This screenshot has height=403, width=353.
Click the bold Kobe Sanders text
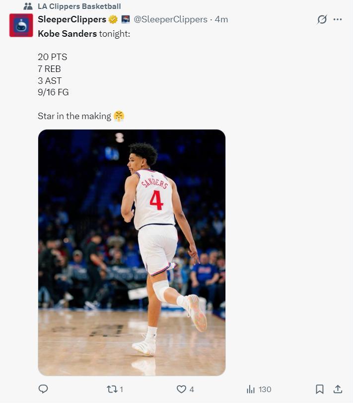(67, 33)
